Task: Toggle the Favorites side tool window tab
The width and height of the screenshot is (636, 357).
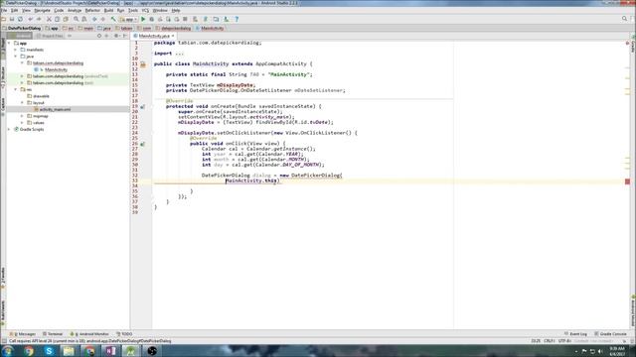Action: [x=3, y=278]
